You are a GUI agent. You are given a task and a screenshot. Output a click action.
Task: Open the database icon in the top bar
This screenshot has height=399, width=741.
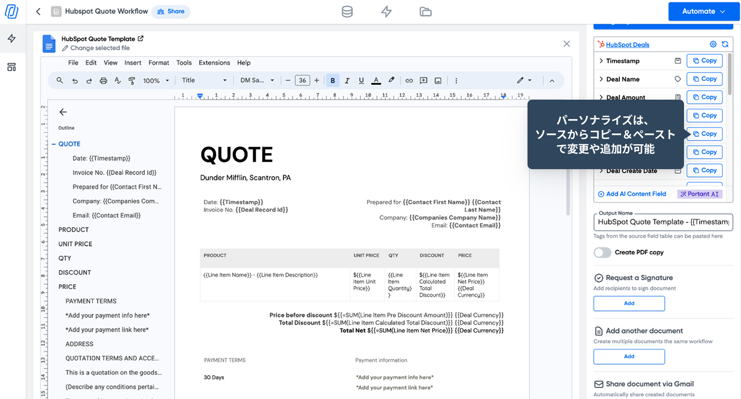(x=347, y=12)
